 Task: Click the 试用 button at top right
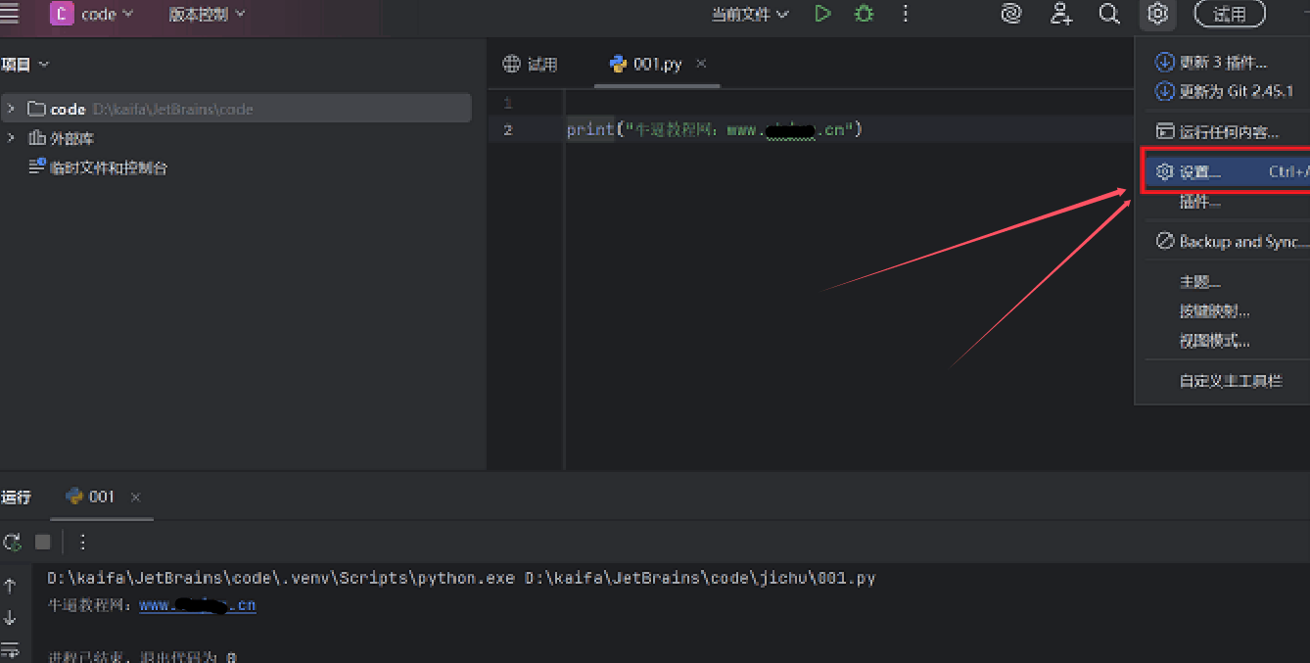click(x=1230, y=14)
